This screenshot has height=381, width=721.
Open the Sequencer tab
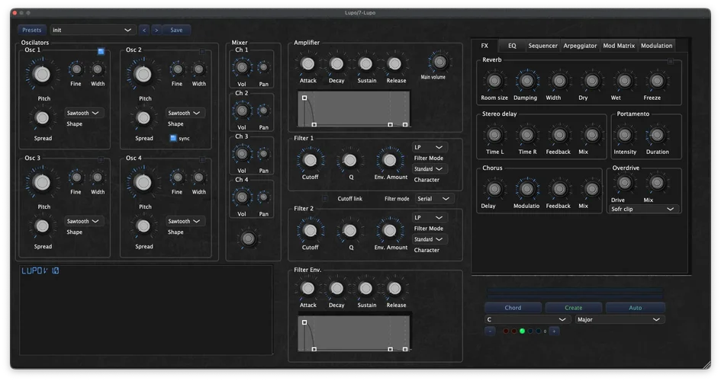pyautogui.click(x=542, y=46)
